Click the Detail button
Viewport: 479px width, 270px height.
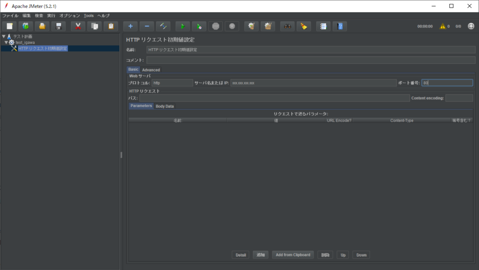click(241, 255)
